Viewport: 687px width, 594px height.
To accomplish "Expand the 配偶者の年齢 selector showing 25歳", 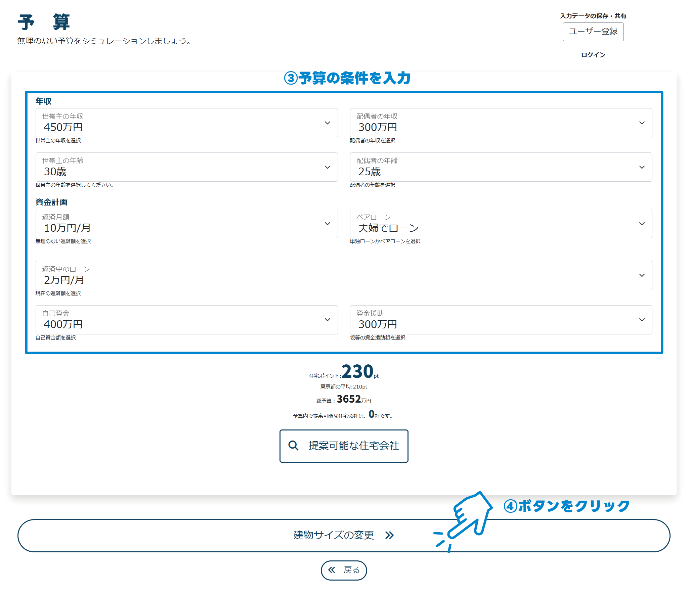I will click(501, 167).
